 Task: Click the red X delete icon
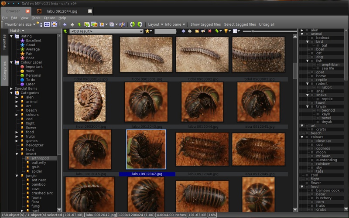pos(210,31)
